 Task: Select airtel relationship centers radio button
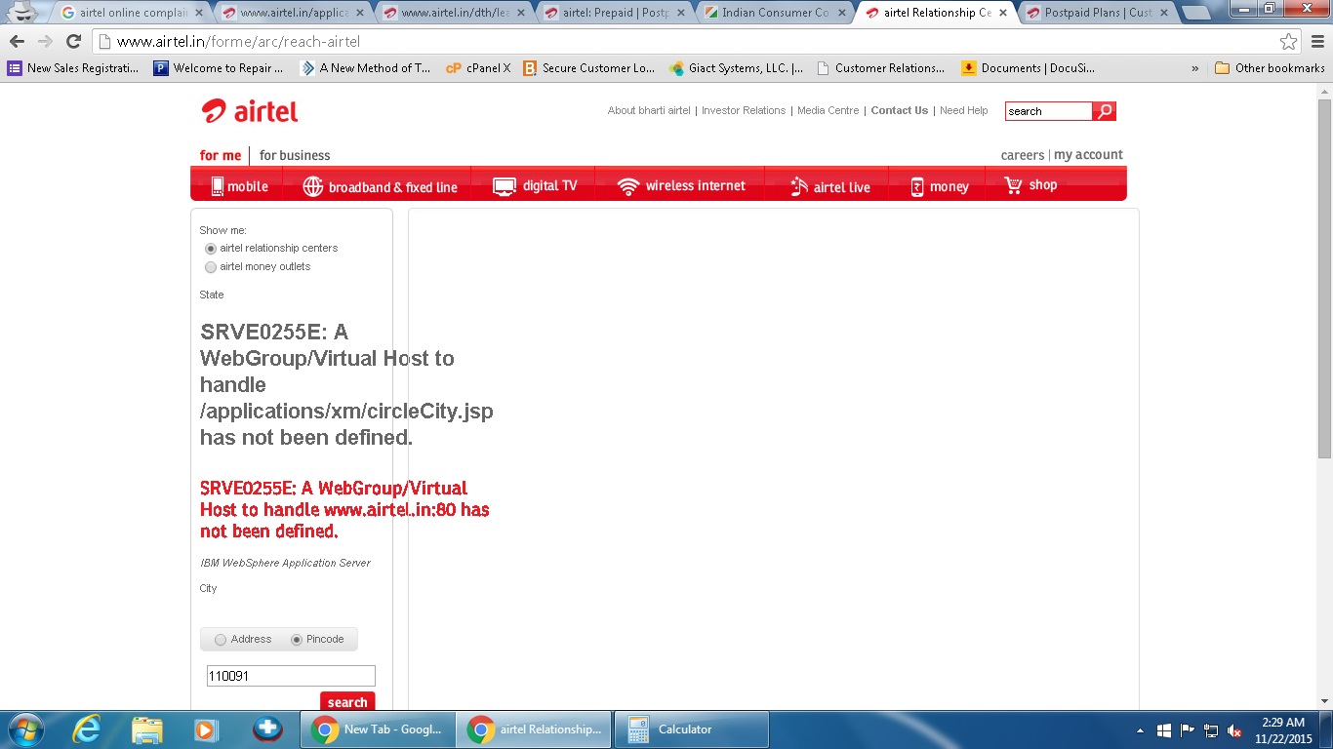coord(211,249)
